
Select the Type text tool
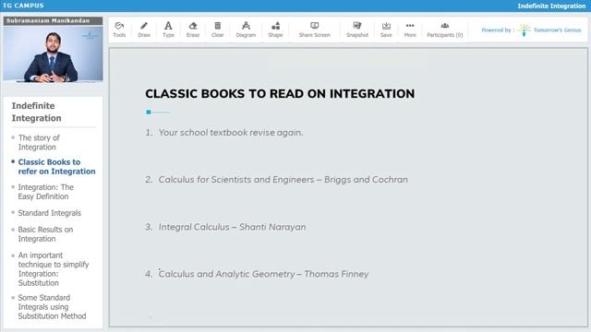pos(168,30)
